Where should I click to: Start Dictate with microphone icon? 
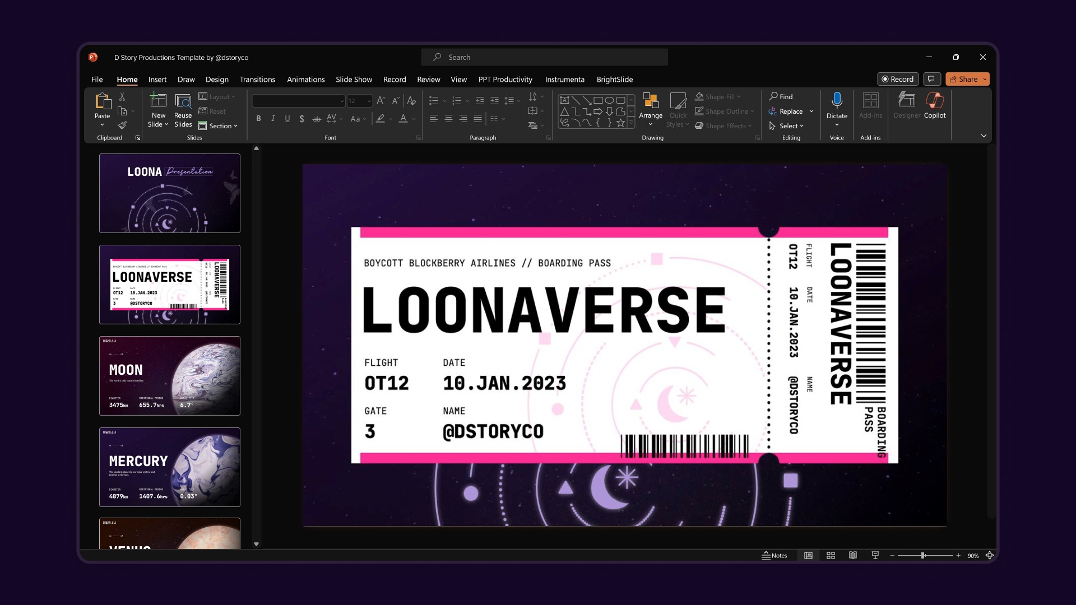[x=836, y=101]
